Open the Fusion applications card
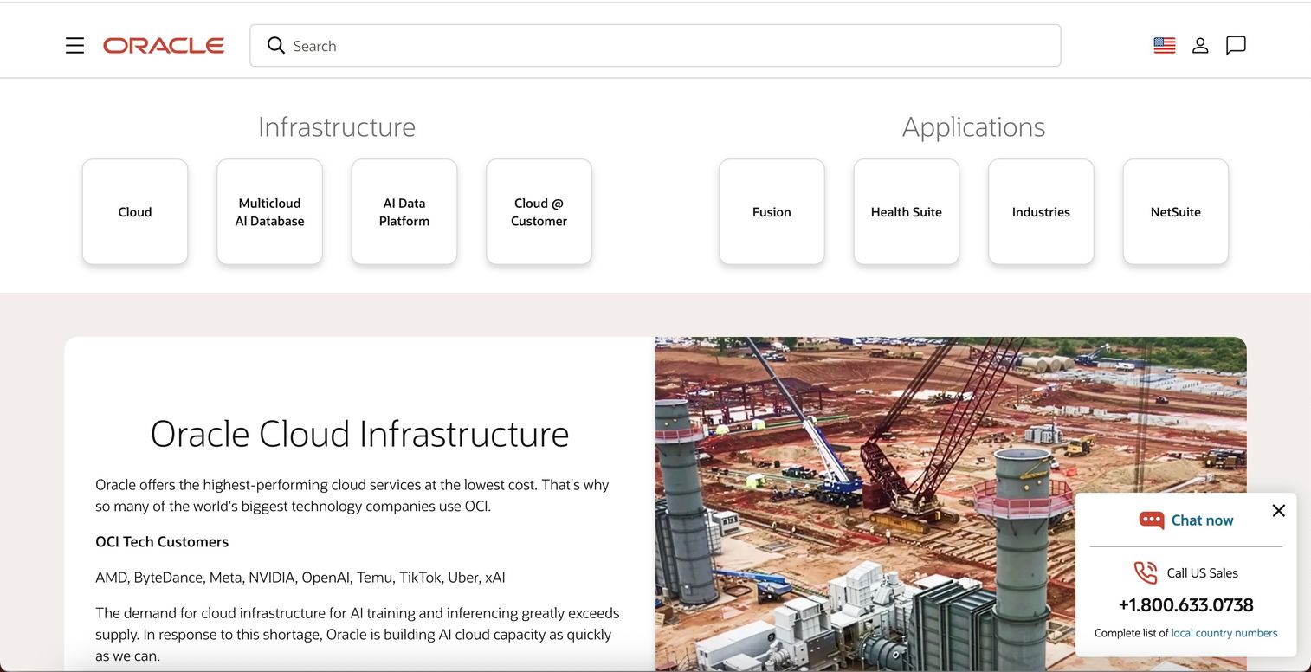Image resolution: width=1311 pixels, height=672 pixels. pos(772,212)
